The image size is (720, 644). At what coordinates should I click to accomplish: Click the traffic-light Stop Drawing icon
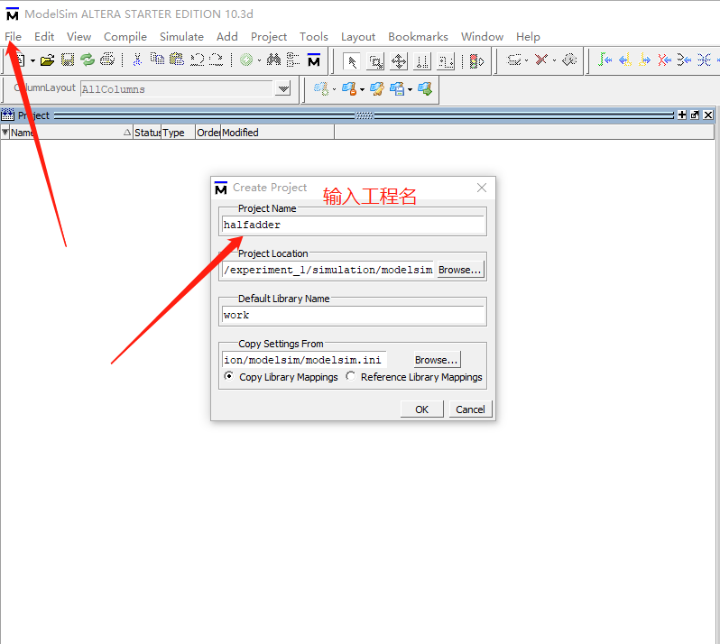[476, 61]
